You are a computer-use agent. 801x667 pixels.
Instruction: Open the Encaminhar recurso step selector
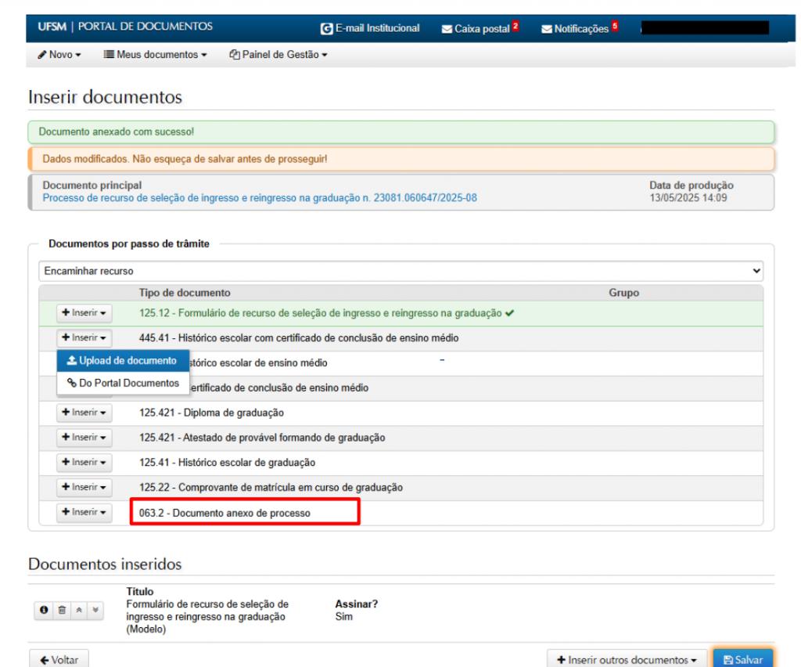coord(400,271)
